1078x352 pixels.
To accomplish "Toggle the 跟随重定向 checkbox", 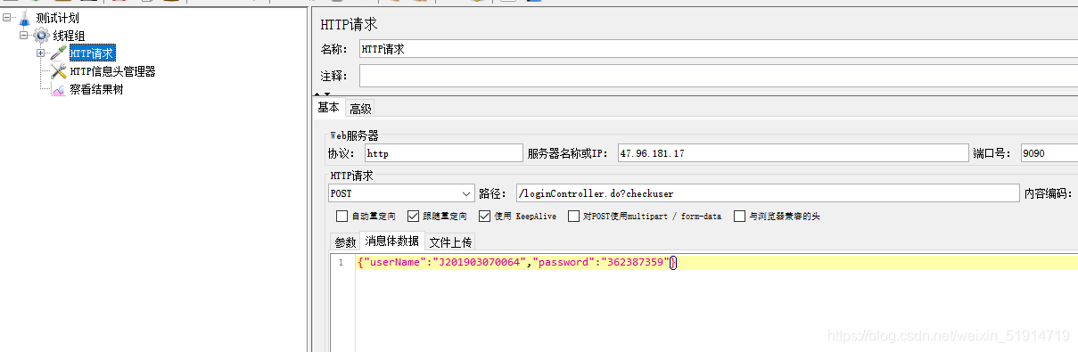I will tap(413, 216).
